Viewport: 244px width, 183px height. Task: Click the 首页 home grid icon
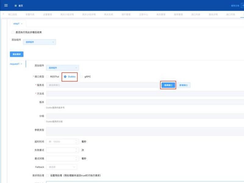click(x=16, y=6)
